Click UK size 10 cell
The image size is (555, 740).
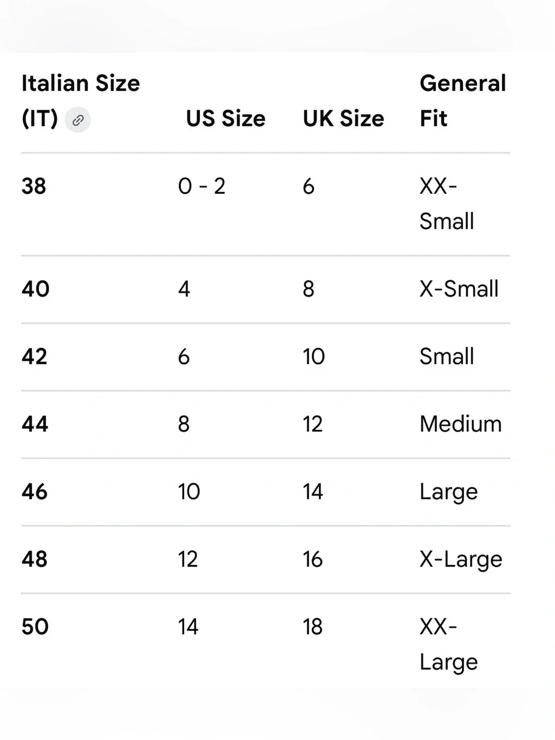coord(314,356)
